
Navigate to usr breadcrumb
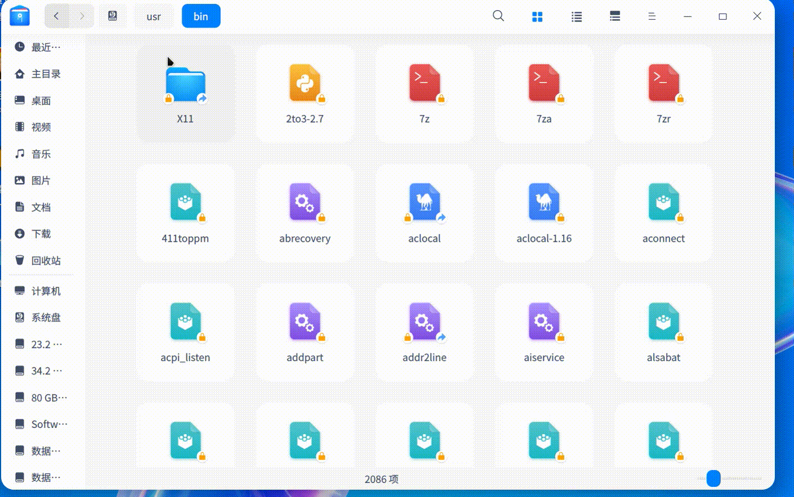click(154, 17)
